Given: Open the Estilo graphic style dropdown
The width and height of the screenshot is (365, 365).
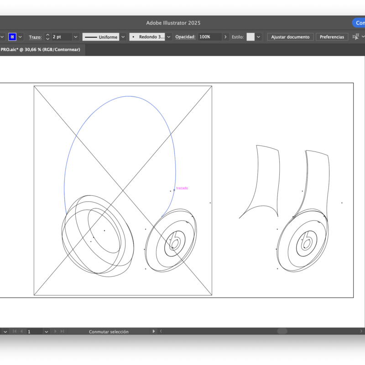Looking at the screenshot, I should 259,37.
